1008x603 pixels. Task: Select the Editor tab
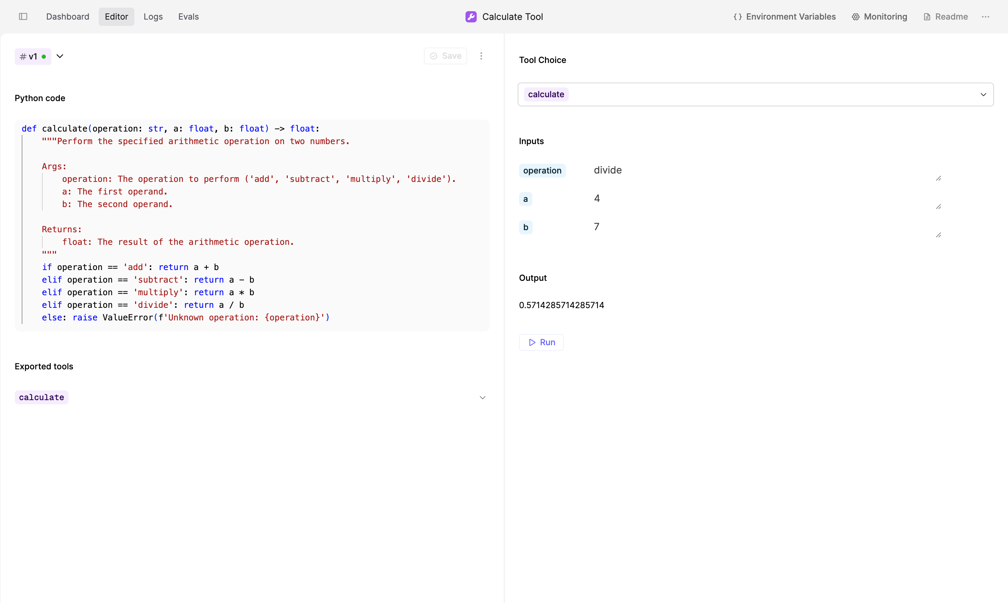pyautogui.click(x=116, y=17)
